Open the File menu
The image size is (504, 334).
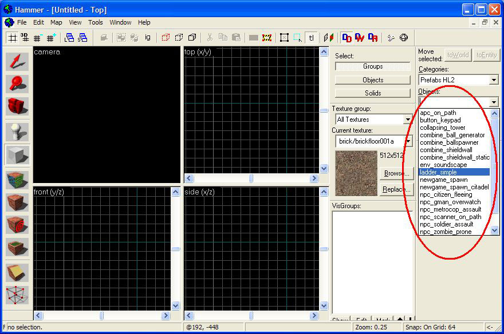pos(22,22)
